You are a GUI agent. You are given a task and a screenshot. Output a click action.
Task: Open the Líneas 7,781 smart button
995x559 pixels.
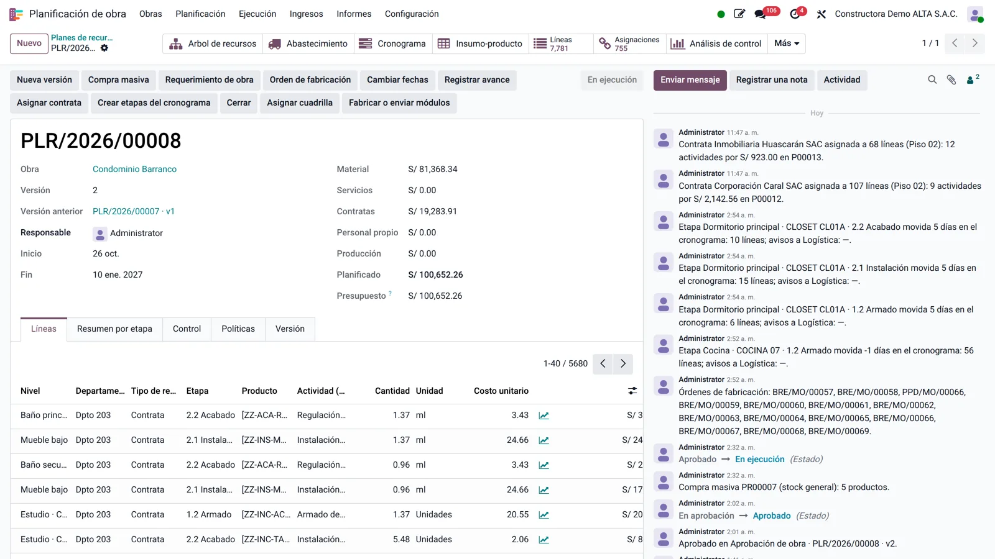click(x=561, y=43)
